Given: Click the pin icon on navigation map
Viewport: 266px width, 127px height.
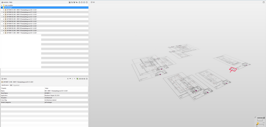Looking at the screenshot, I should click(x=255, y=117).
